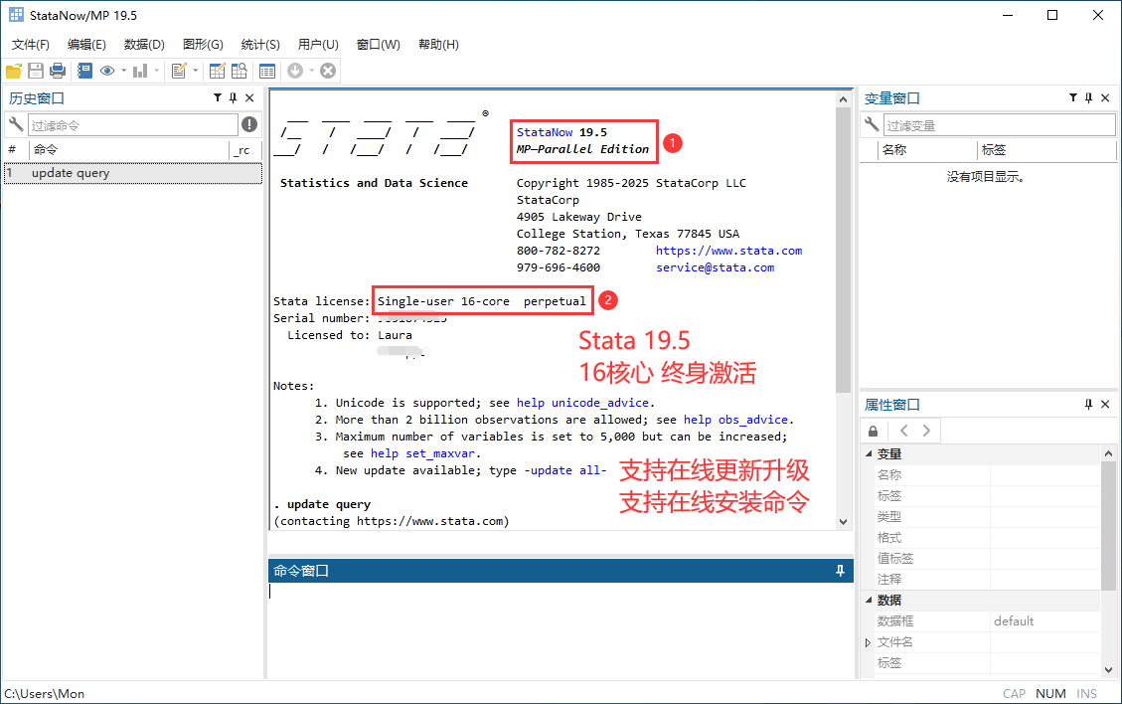Toggle the error-only exclamation icon in history
Viewport: 1122px width, 704px height.
(x=249, y=124)
